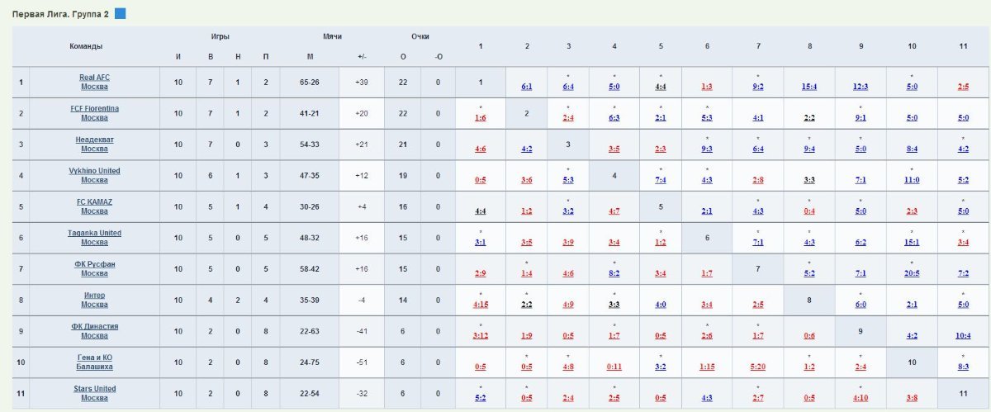Image resolution: width=991 pixels, height=412 pixels.
Task: Click the 15:1 result in Taganka United row
Action: (x=912, y=243)
